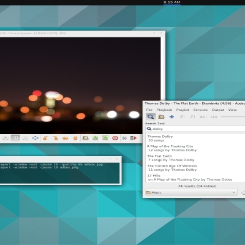Open the Audacious View menu
This screenshot has height=245, width=245.
coord(232,110)
